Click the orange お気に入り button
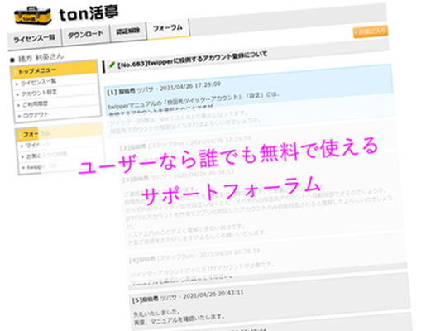426x331 pixels. coord(371,31)
